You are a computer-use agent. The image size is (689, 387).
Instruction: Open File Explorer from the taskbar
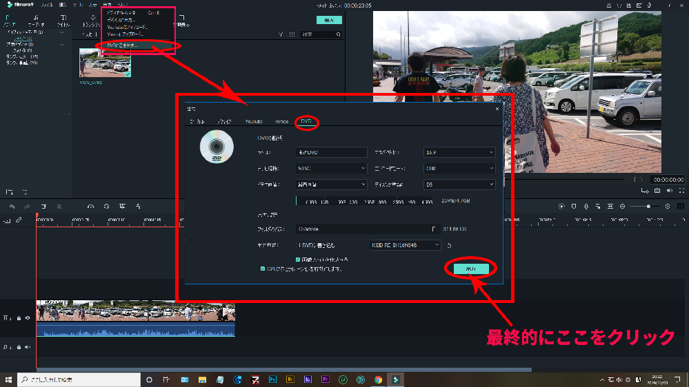pyautogui.click(x=202, y=379)
